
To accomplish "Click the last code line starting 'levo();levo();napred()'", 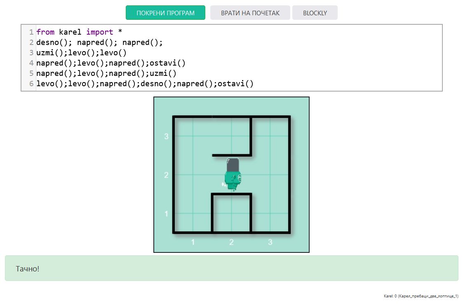I will point(145,84).
